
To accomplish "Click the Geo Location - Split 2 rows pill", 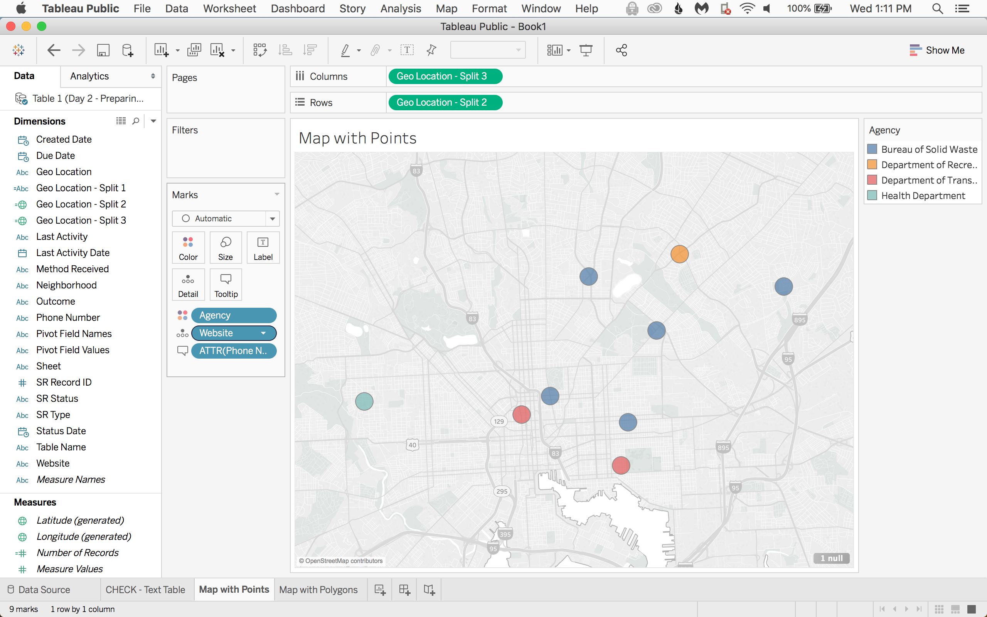I will click(x=445, y=103).
